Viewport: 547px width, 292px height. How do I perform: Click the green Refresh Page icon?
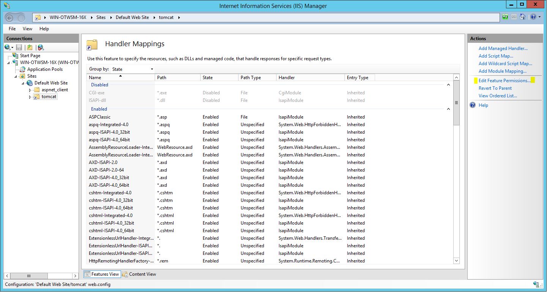point(505,17)
